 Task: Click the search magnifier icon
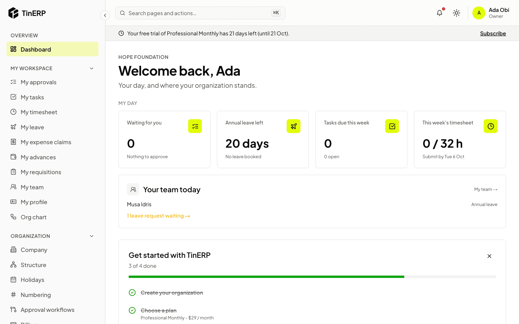pyautogui.click(x=122, y=13)
